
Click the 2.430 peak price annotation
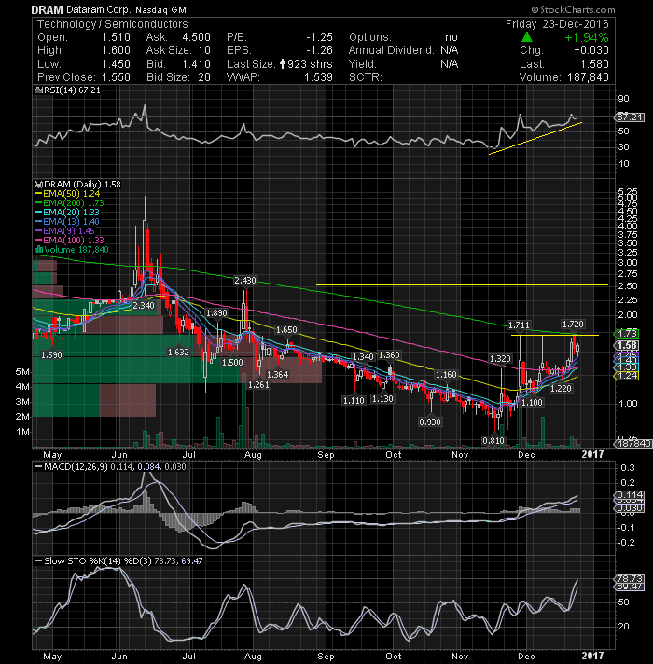(245, 281)
